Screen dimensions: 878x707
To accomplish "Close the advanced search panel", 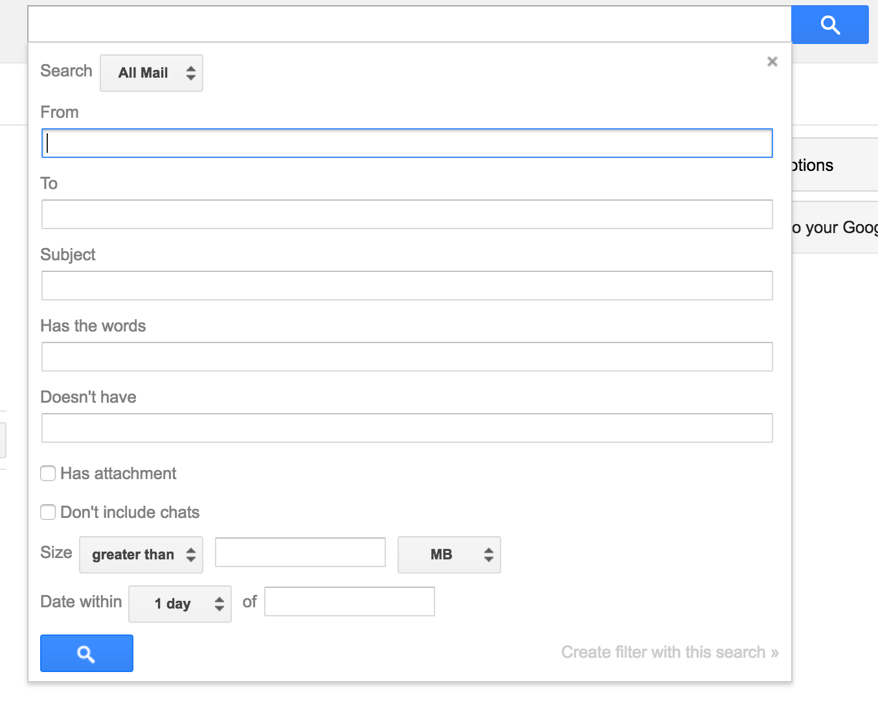I will point(772,62).
